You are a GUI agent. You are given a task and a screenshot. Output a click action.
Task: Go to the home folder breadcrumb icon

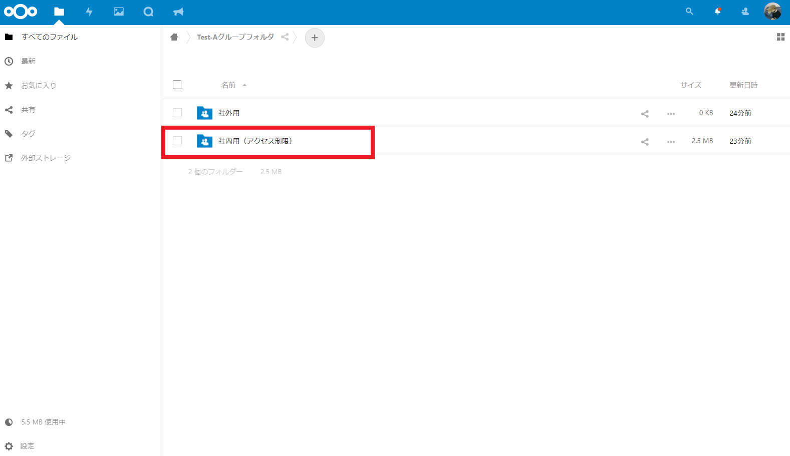(174, 37)
